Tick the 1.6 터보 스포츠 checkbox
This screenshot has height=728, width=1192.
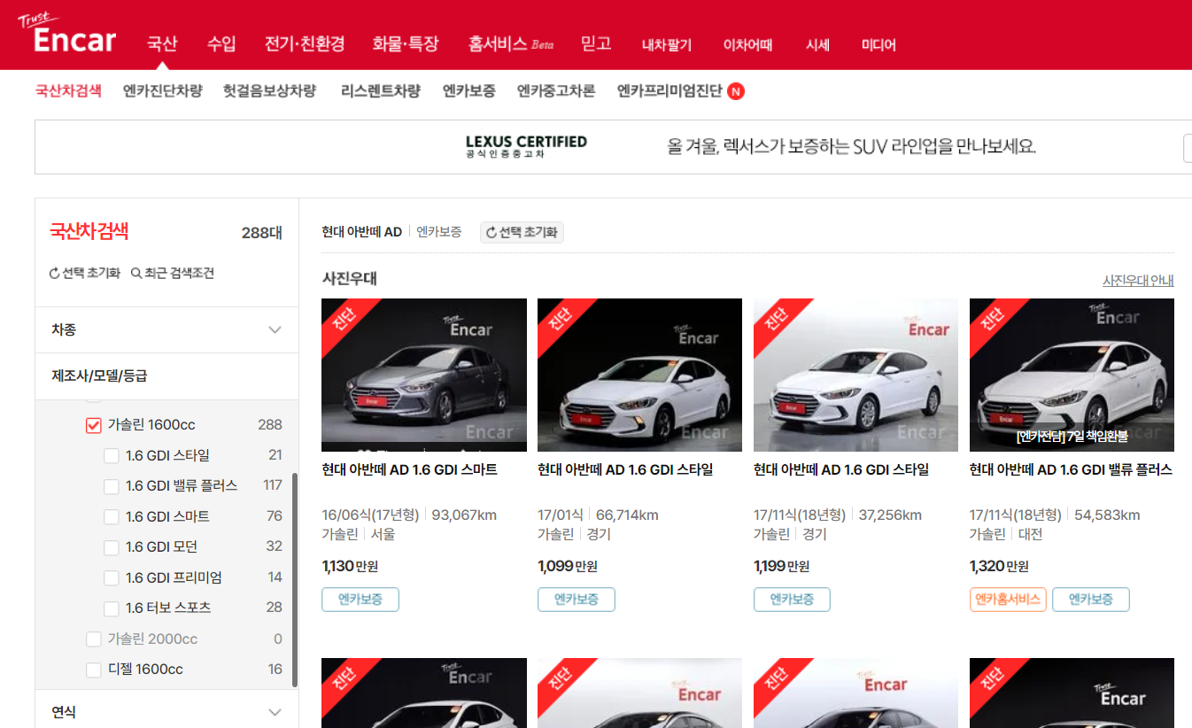[112, 608]
